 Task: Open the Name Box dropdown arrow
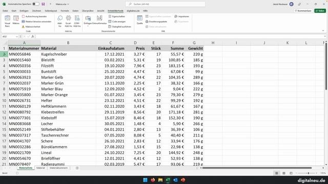point(17,36)
